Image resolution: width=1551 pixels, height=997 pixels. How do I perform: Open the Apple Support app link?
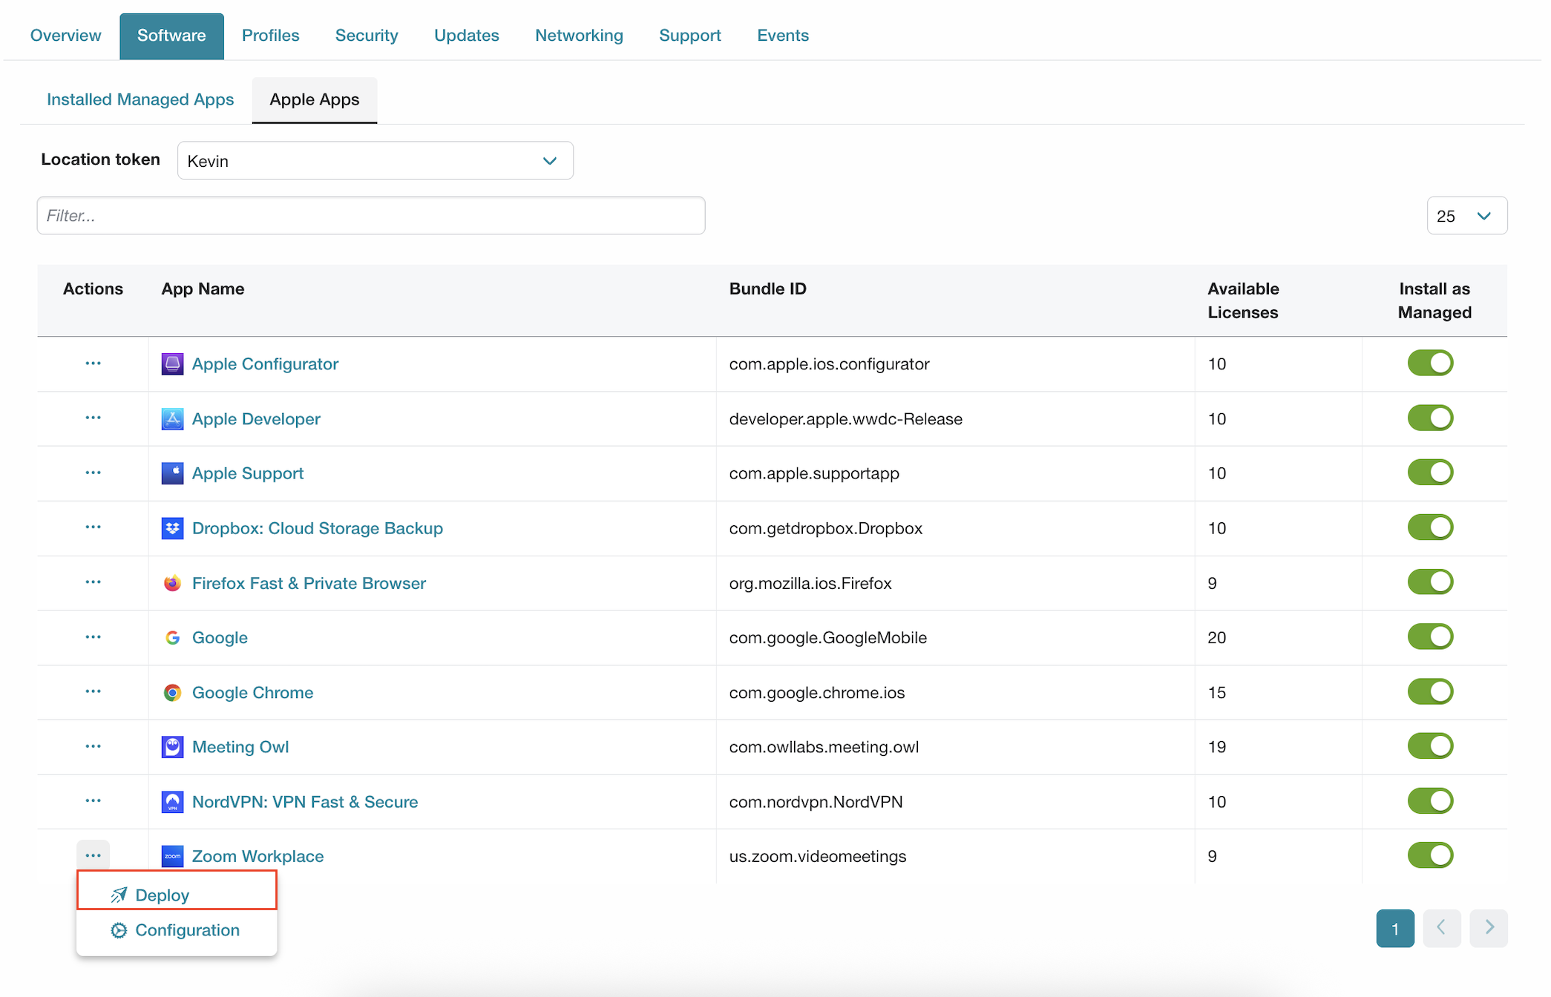[248, 473]
